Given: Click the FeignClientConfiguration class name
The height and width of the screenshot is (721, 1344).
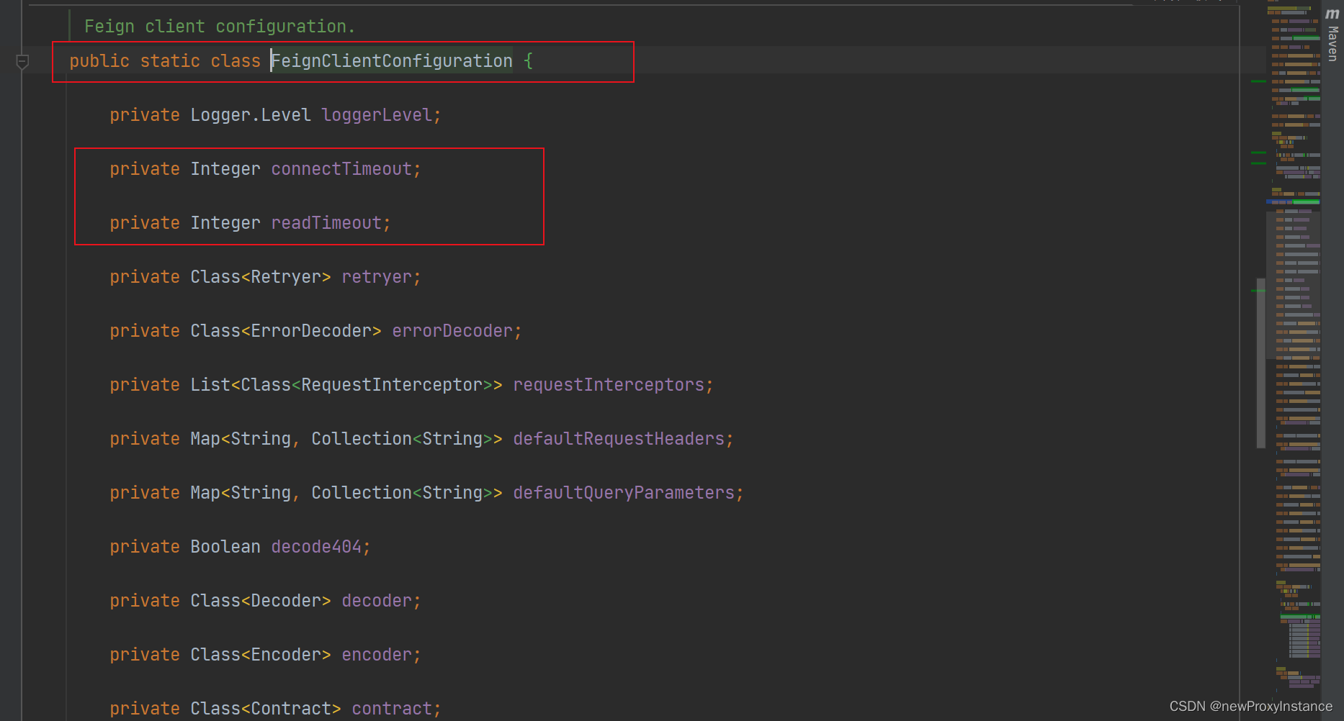Looking at the screenshot, I should tap(392, 61).
